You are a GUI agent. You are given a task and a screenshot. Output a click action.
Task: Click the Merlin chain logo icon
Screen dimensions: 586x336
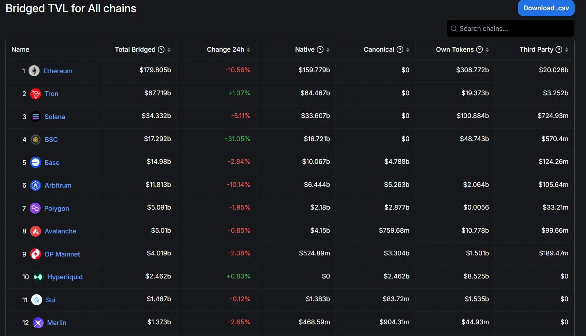pos(38,323)
